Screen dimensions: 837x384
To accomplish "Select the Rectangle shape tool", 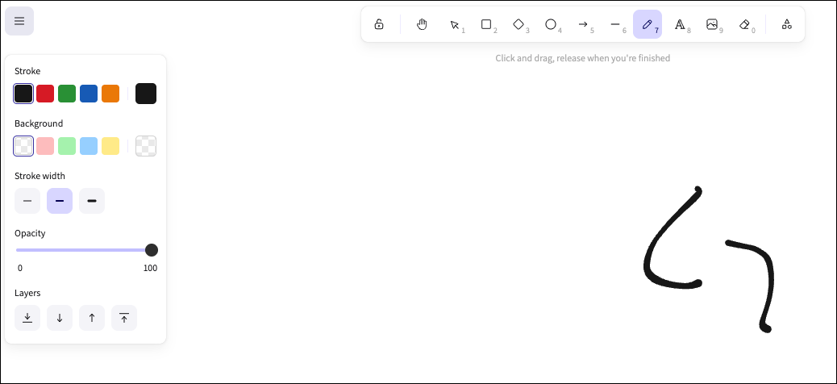I will [486, 24].
